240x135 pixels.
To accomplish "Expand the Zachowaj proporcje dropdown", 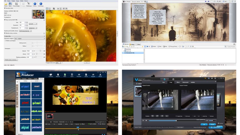I will [25, 31].
